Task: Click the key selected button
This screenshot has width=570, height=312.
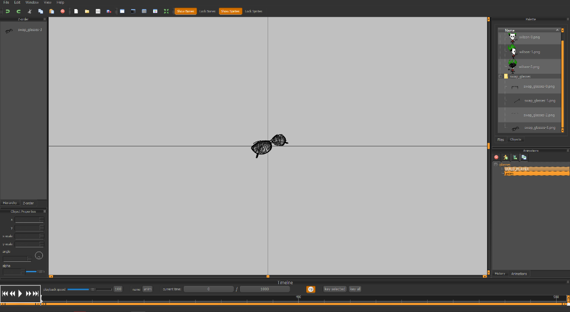Action: click(335, 289)
